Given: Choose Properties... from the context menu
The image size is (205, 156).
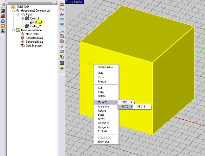Looking at the screenshot, I should click(105, 67).
